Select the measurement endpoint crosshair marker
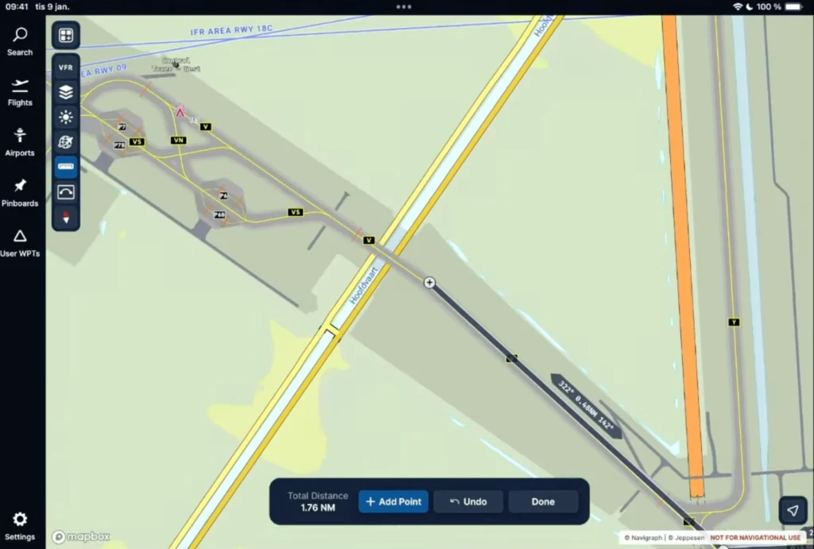The image size is (814, 549). pyautogui.click(x=429, y=282)
